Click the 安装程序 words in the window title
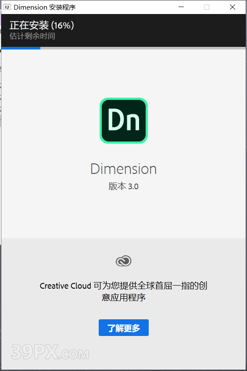247x371 pixels. pyautogui.click(x=62, y=7)
